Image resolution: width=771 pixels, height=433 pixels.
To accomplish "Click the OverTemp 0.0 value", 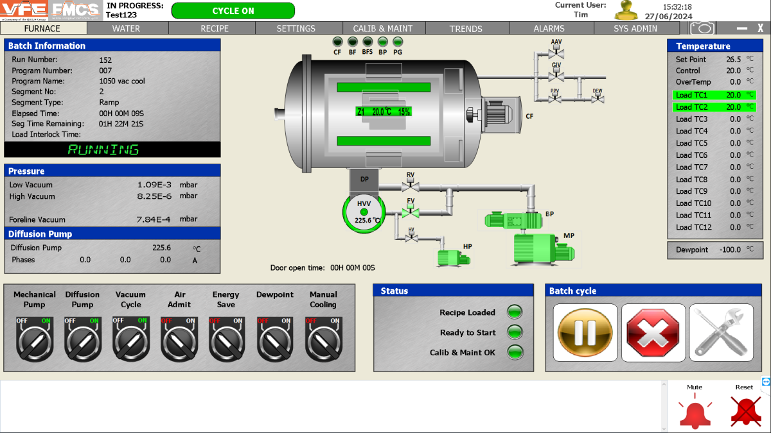I will pyautogui.click(x=735, y=82).
